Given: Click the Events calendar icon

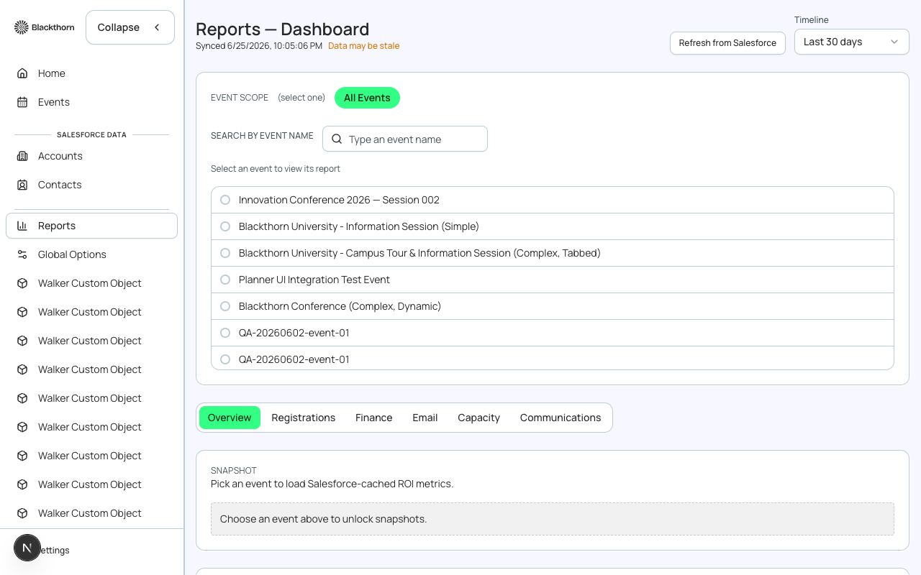Looking at the screenshot, I should 22,102.
